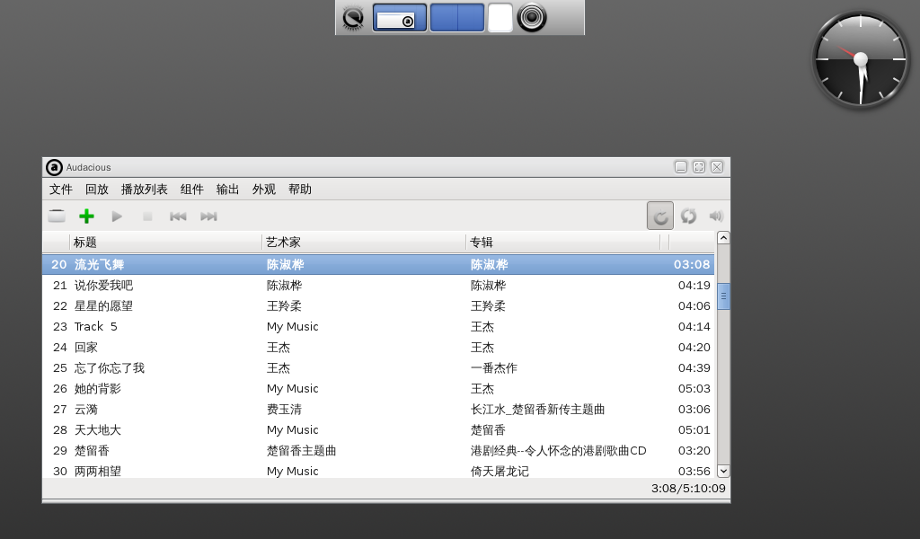Click the white box in top panel
The width and height of the screenshot is (920, 539).
(500, 18)
